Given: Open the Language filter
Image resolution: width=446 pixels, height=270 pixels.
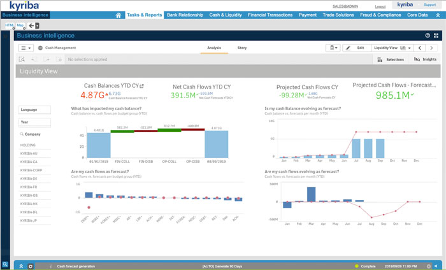Looking at the screenshot, I should (x=34, y=110).
